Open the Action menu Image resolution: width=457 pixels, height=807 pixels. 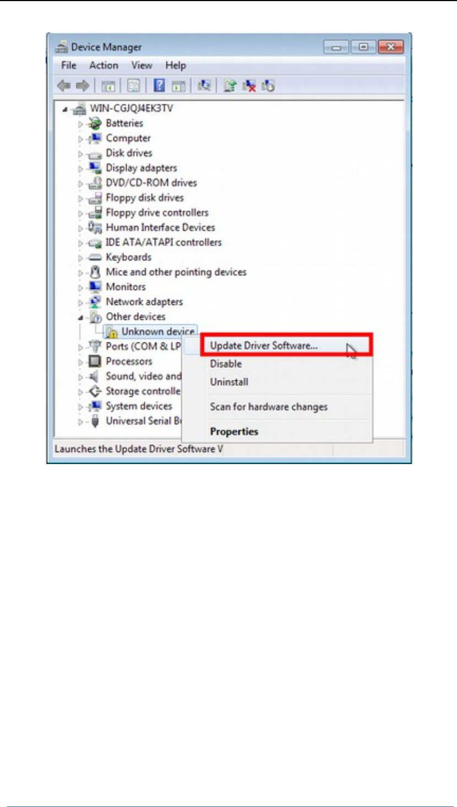point(104,66)
